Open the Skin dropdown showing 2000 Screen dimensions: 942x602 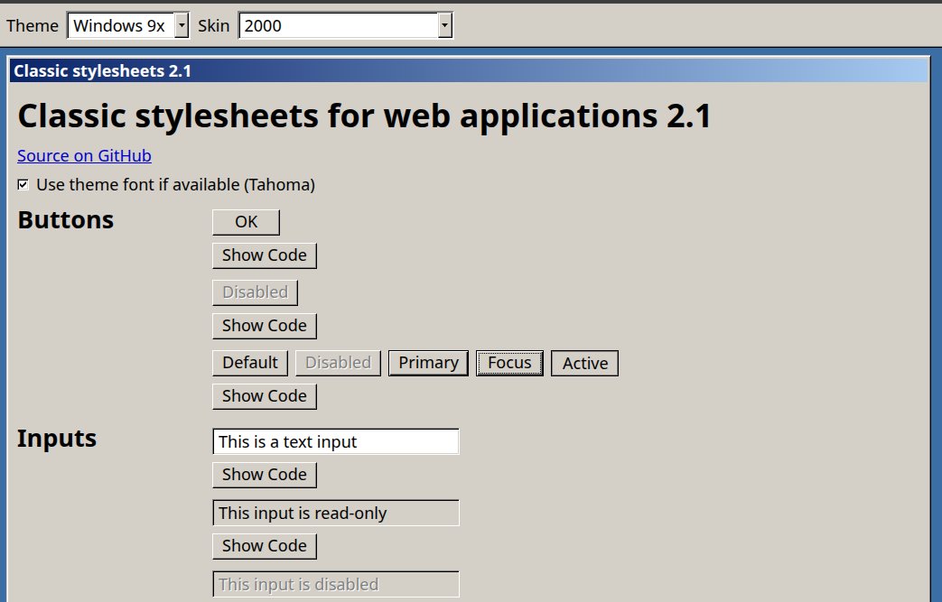click(x=345, y=26)
